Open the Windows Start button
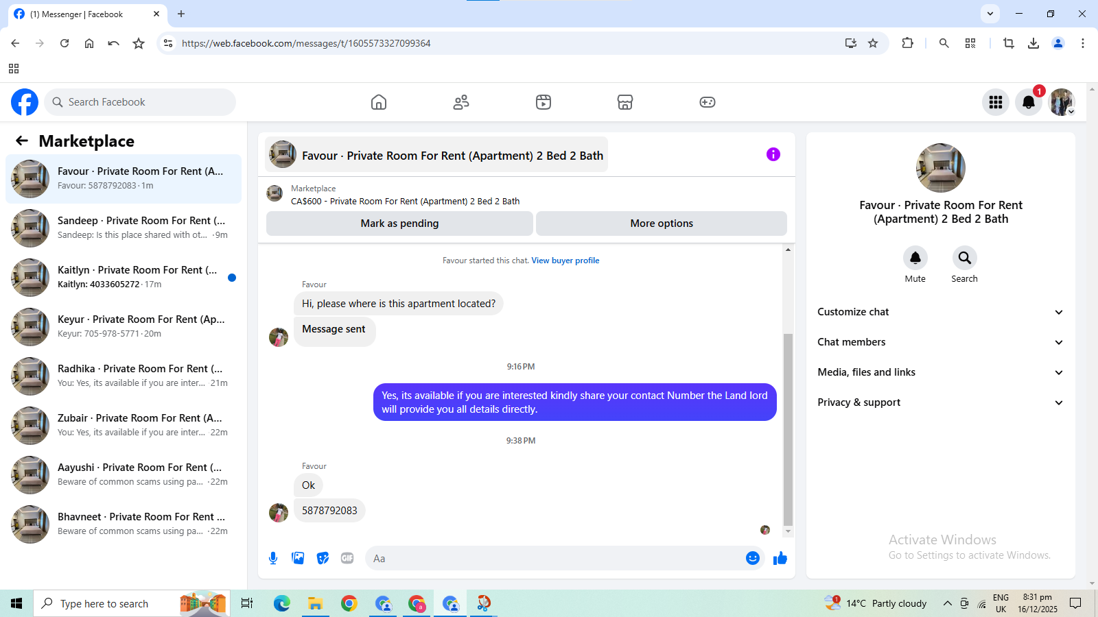Viewport: 1098px width, 617px height. (16, 603)
